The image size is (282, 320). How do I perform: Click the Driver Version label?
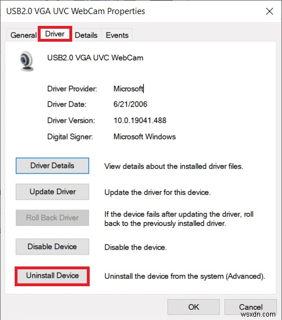(x=71, y=121)
